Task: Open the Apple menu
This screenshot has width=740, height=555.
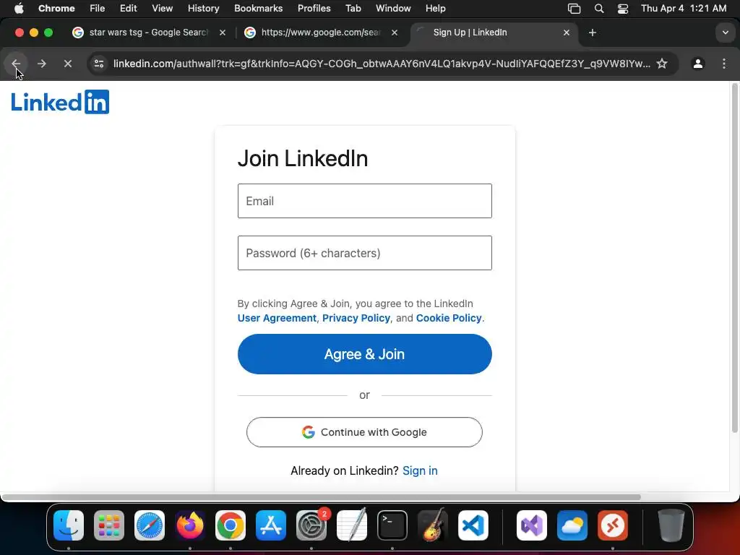Action: pos(19,9)
